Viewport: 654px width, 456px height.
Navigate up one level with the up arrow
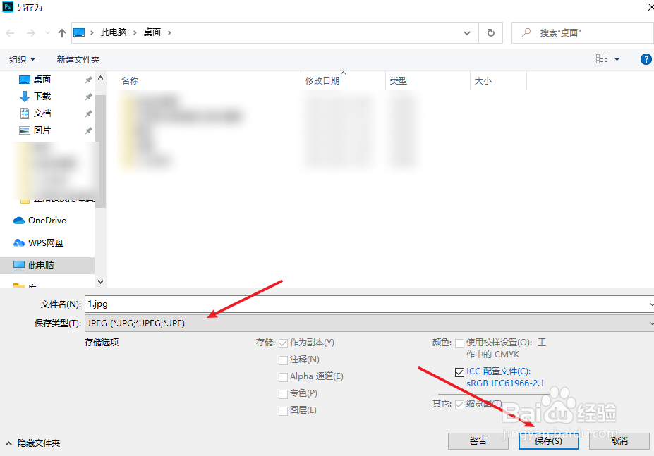click(62, 32)
